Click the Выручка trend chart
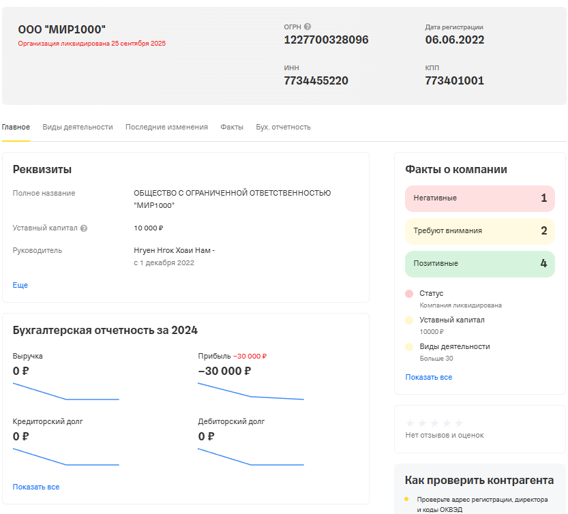 [x=66, y=392]
